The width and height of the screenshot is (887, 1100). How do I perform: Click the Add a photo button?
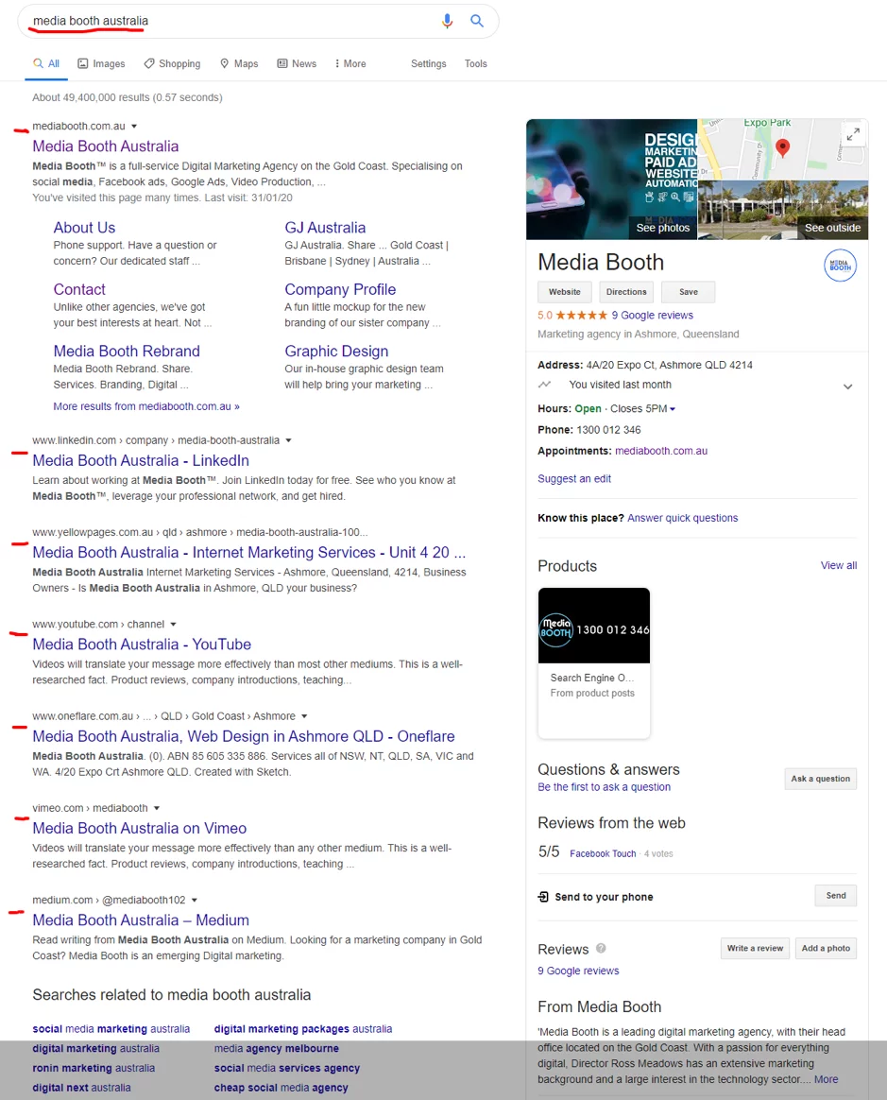(826, 949)
